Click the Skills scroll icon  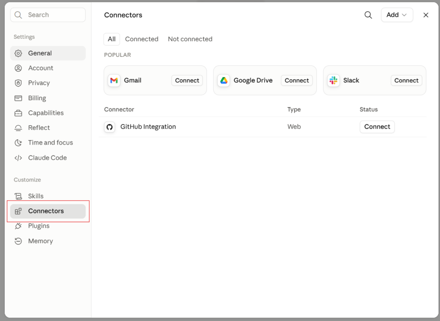(x=18, y=196)
